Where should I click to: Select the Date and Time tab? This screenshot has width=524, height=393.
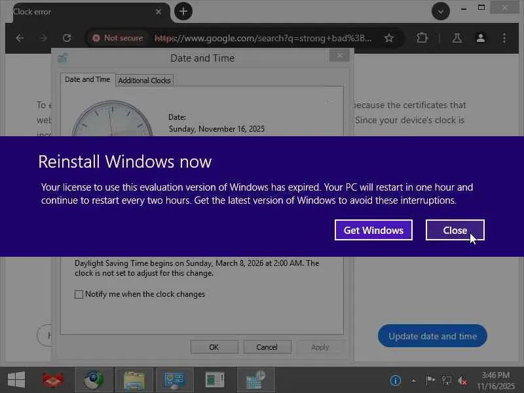[88, 79]
